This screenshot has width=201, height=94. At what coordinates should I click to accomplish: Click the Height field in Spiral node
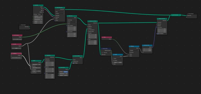pyautogui.click(x=36, y=71)
